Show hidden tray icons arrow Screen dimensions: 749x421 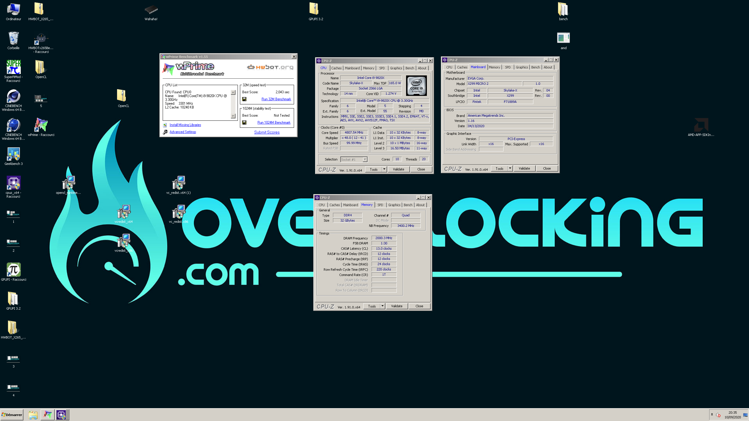(712, 415)
